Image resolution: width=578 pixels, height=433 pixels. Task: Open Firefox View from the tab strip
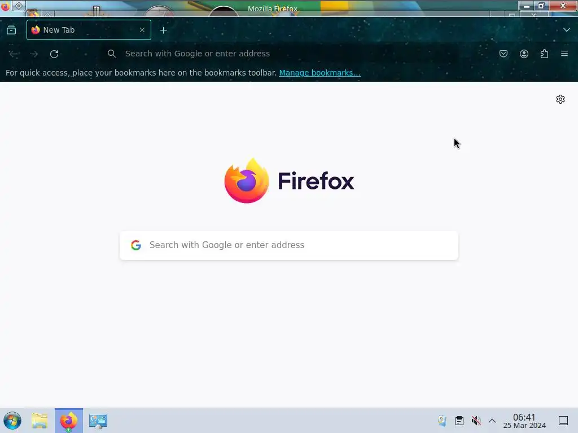click(11, 30)
